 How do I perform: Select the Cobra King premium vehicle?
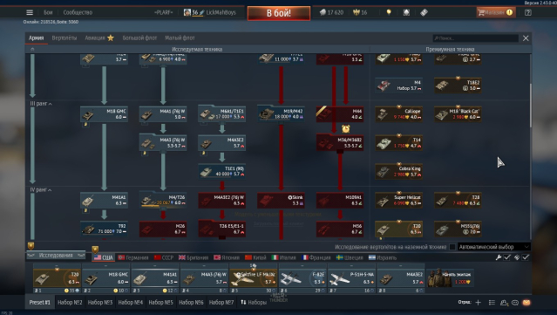pos(398,171)
